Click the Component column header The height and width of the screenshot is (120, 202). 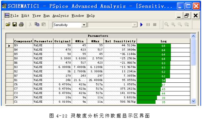tap(23, 41)
